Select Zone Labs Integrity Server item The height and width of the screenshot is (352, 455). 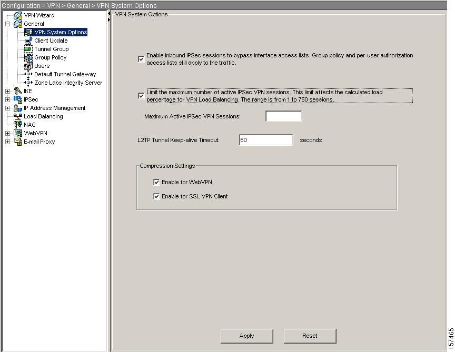(68, 83)
